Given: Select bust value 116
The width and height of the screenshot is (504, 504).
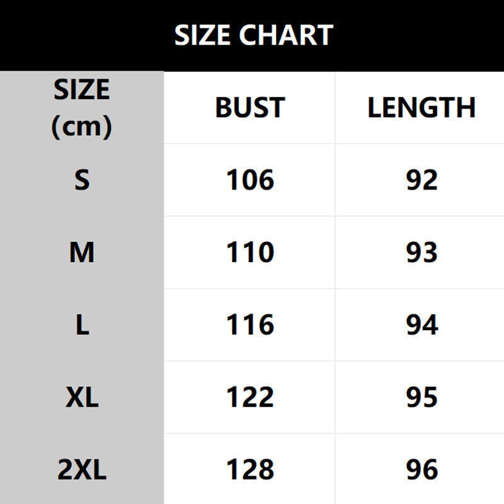Looking at the screenshot, I should [x=250, y=325].
